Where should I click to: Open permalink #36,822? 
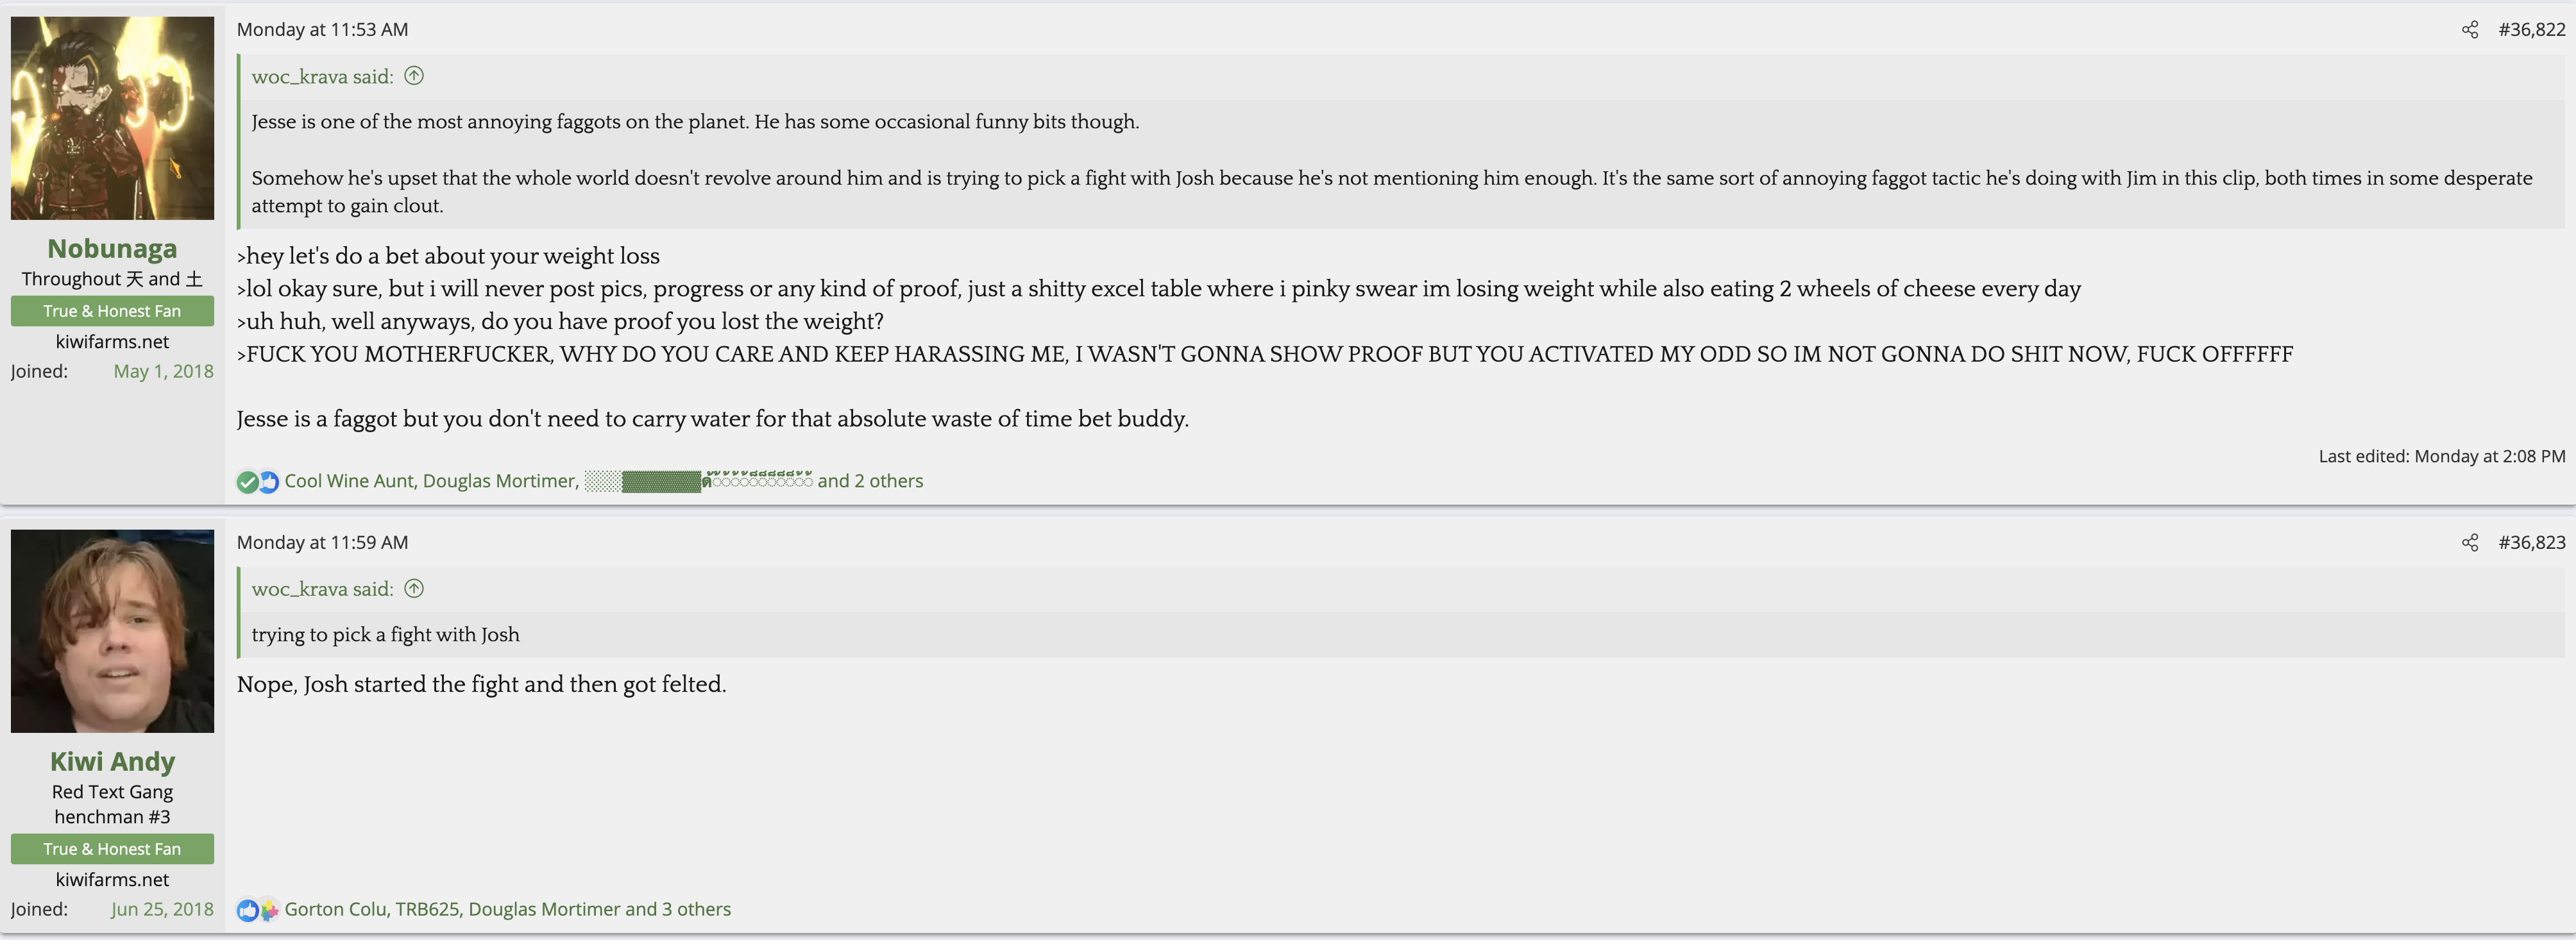2531,30
